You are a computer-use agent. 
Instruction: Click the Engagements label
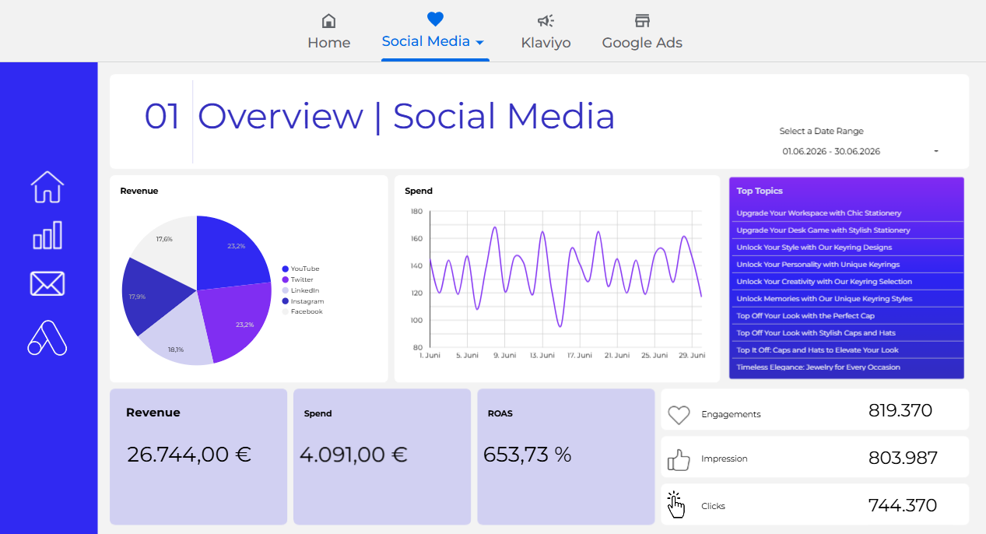(731, 414)
